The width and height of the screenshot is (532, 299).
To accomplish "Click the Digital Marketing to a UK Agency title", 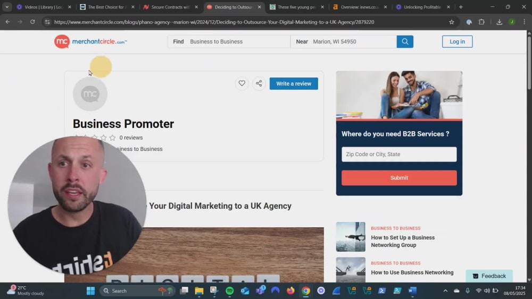I will (220, 206).
